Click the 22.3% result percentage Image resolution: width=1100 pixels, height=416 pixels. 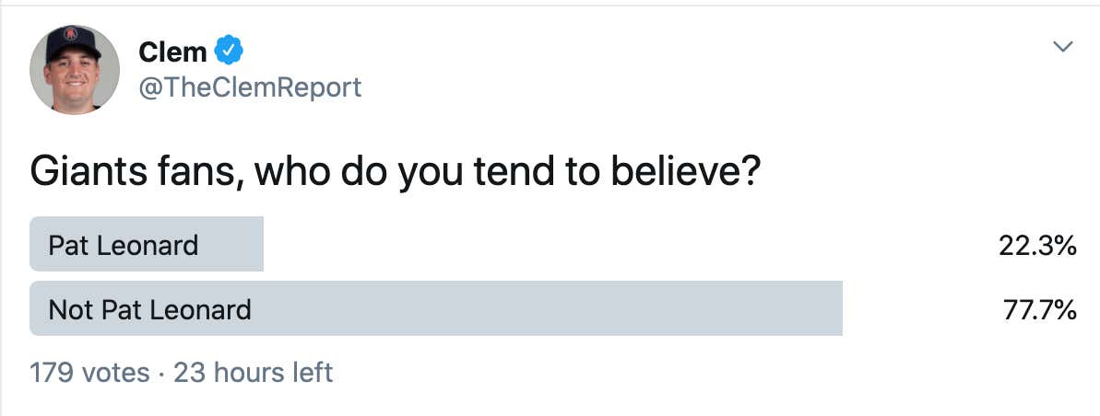[x=1037, y=246]
